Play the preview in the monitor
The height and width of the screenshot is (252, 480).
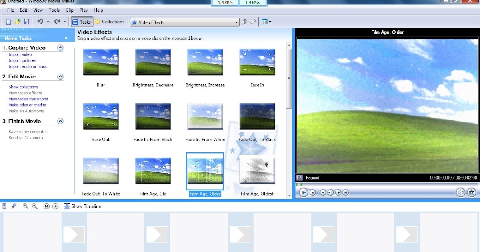point(304,192)
